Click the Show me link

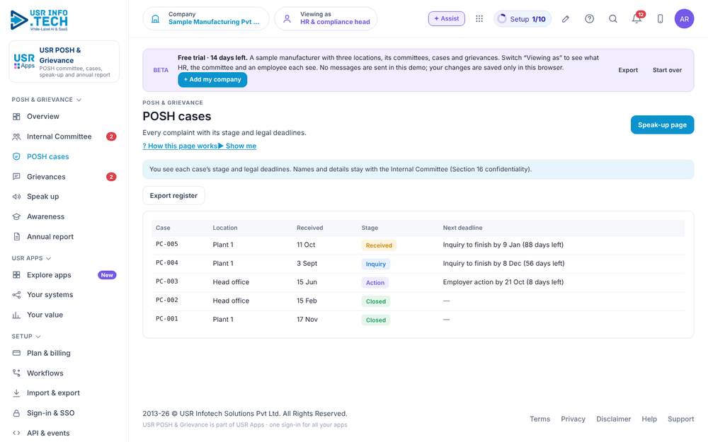[237, 146]
